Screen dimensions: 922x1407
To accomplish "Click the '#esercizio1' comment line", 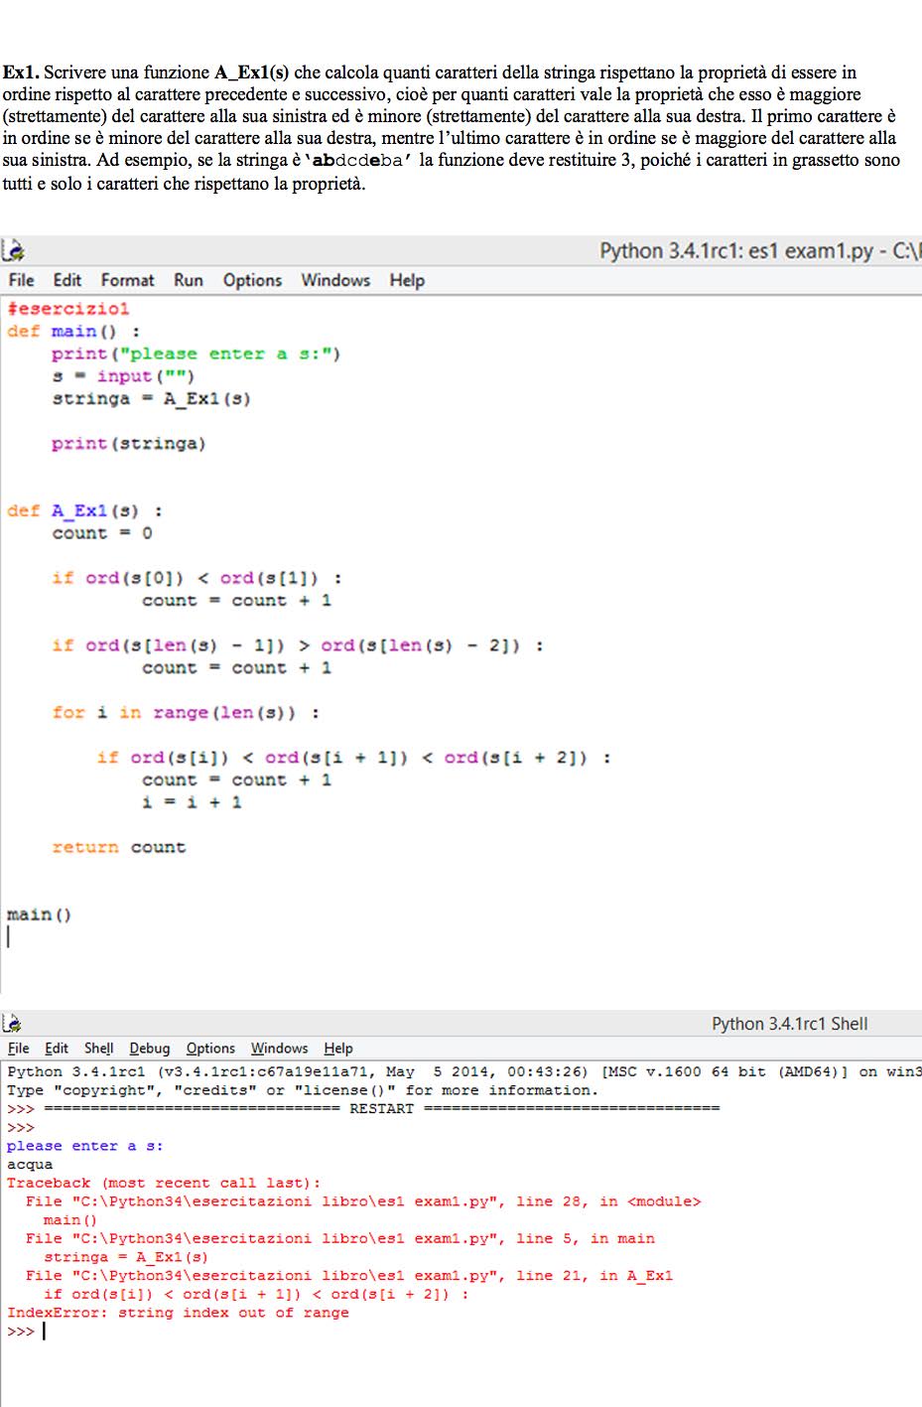I will coord(67,309).
